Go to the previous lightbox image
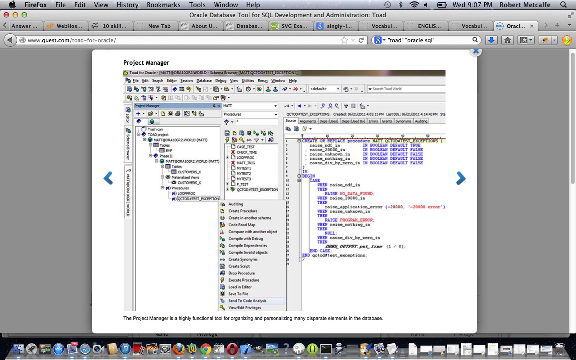This screenshot has height=360, width=576. tap(108, 179)
